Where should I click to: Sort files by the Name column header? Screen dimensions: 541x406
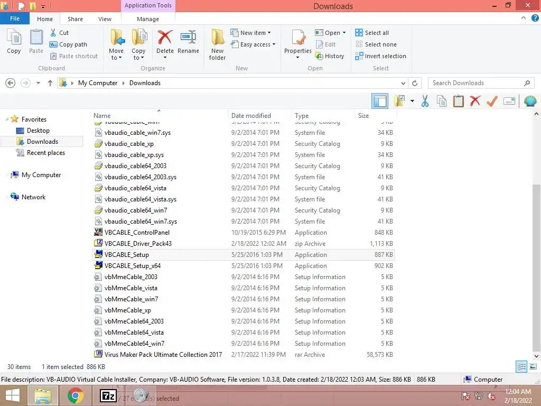[160, 116]
